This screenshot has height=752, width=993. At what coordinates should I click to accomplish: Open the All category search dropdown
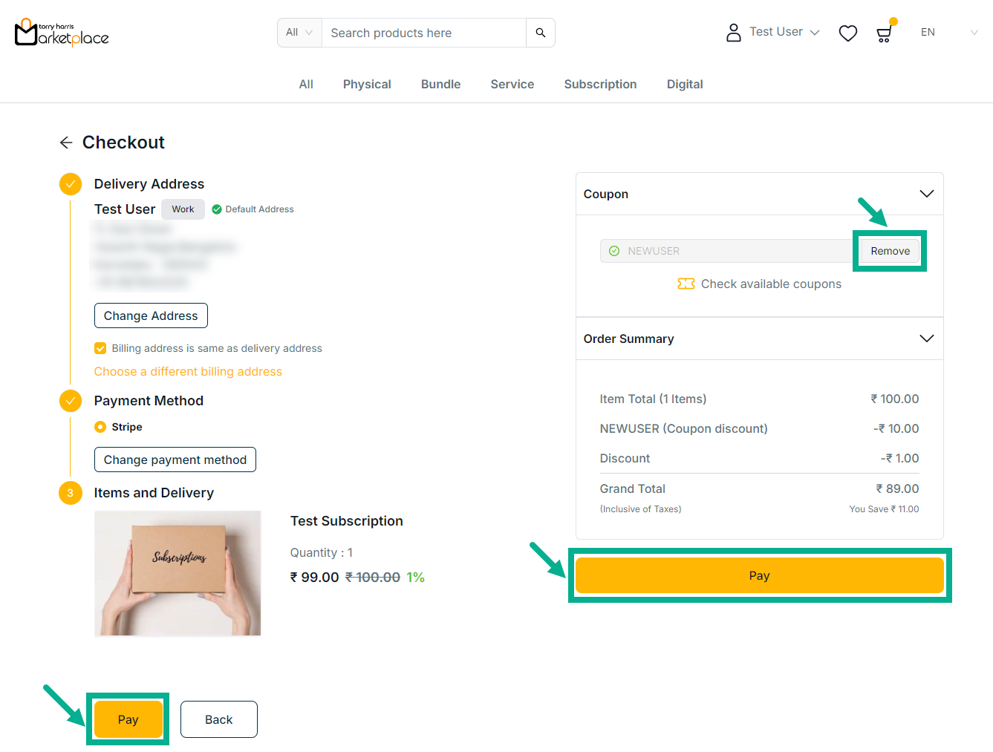click(299, 33)
